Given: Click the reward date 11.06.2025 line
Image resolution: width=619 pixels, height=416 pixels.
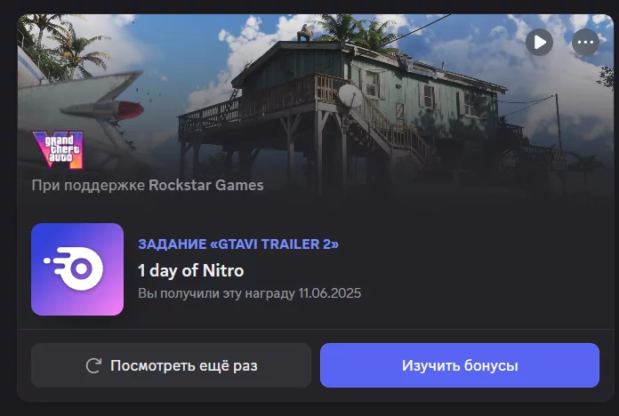Looking at the screenshot, I should 249,293.
